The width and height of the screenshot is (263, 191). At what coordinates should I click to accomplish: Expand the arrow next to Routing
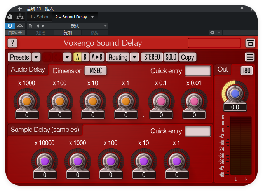pos(134,57)
